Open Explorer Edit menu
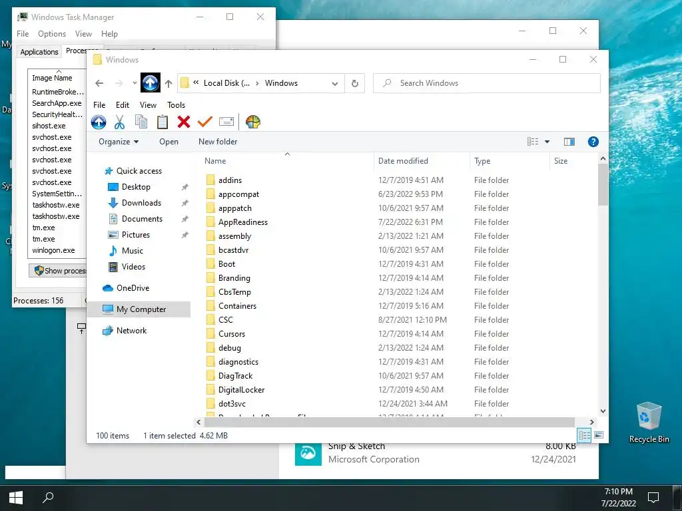682x511 pixels. 123,104
